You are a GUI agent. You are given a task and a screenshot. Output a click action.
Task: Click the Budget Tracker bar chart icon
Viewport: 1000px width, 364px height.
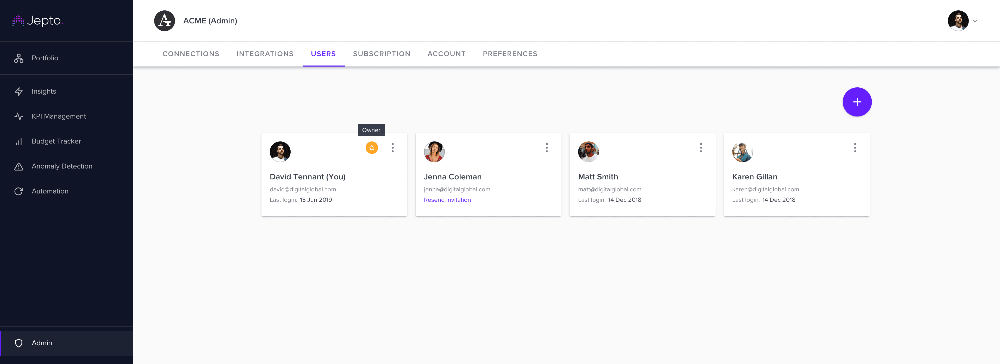click(19, 141)
